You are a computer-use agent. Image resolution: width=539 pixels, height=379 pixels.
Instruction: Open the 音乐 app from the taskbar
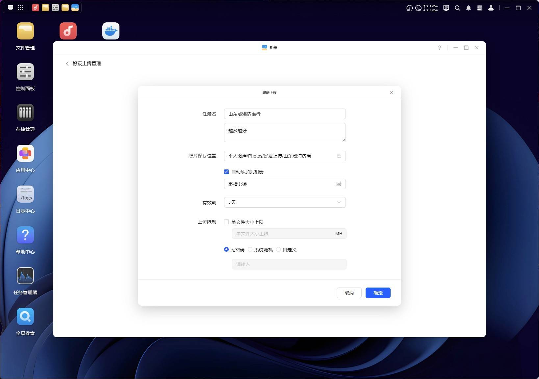point(36,7)
